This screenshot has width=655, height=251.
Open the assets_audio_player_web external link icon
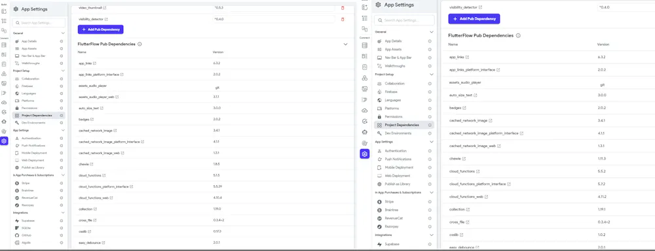[117, 97]
